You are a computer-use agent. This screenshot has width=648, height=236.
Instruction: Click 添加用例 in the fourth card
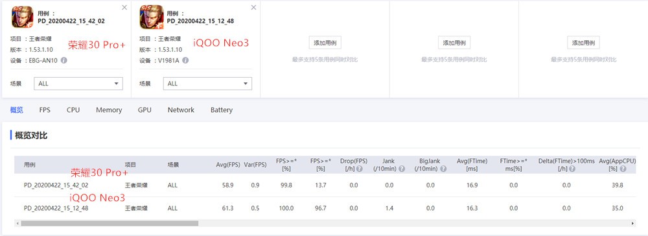(454, 43)
